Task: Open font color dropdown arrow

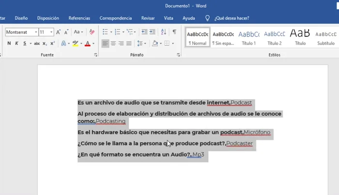Action: pyautogui.click(x=93, y=43)
